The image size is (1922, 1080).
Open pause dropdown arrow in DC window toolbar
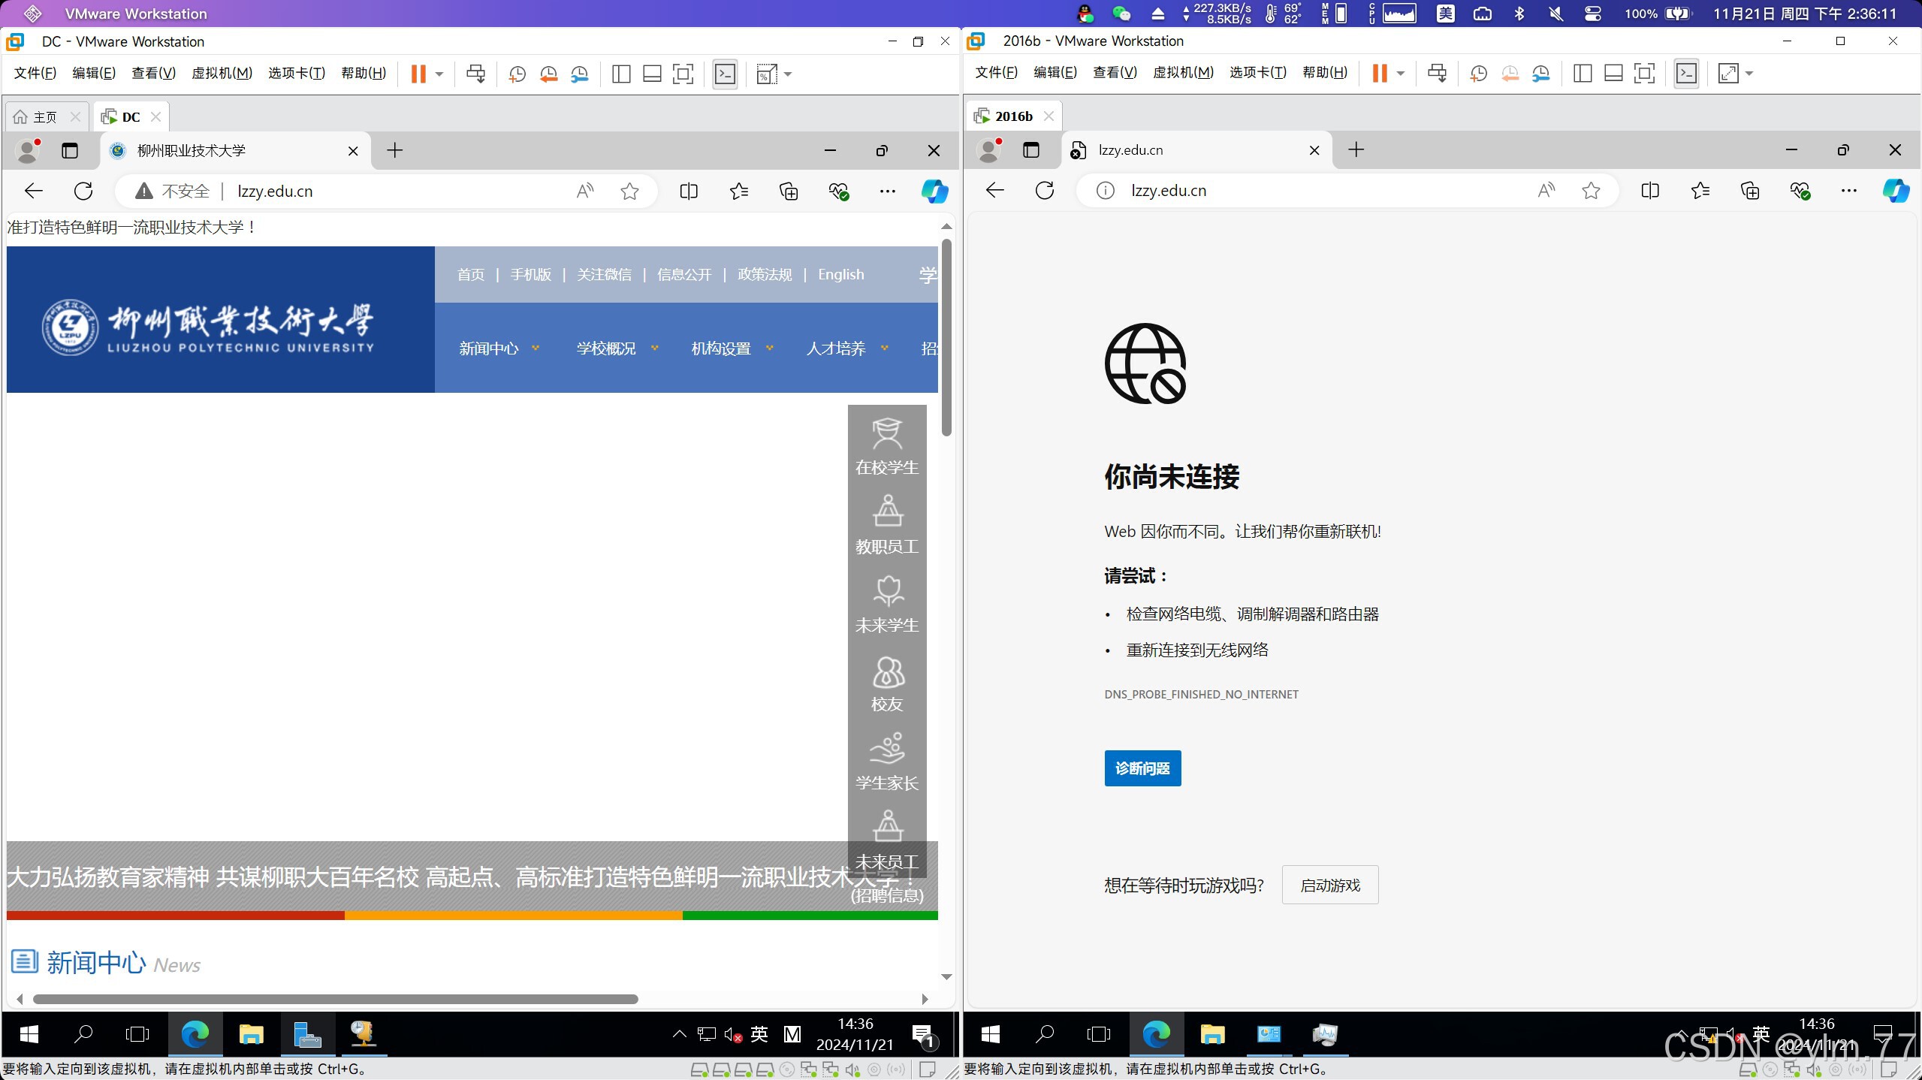pyautogui.click(x=439, y=74)
